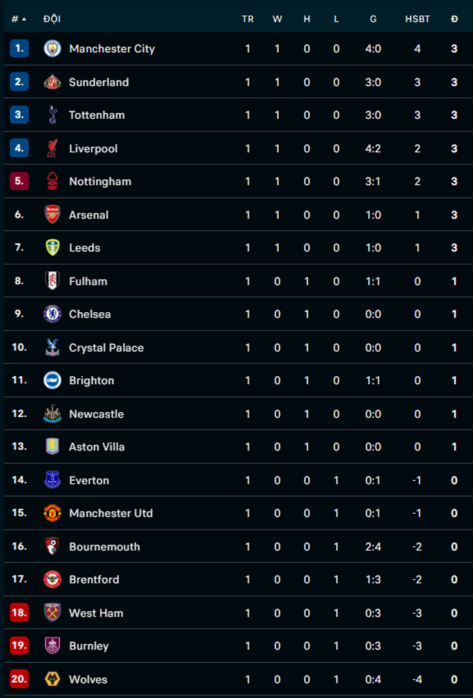Viewport: 473px width, 698px height.
Task: Open the Crystal Palace team link
Action: click(106, 348)
